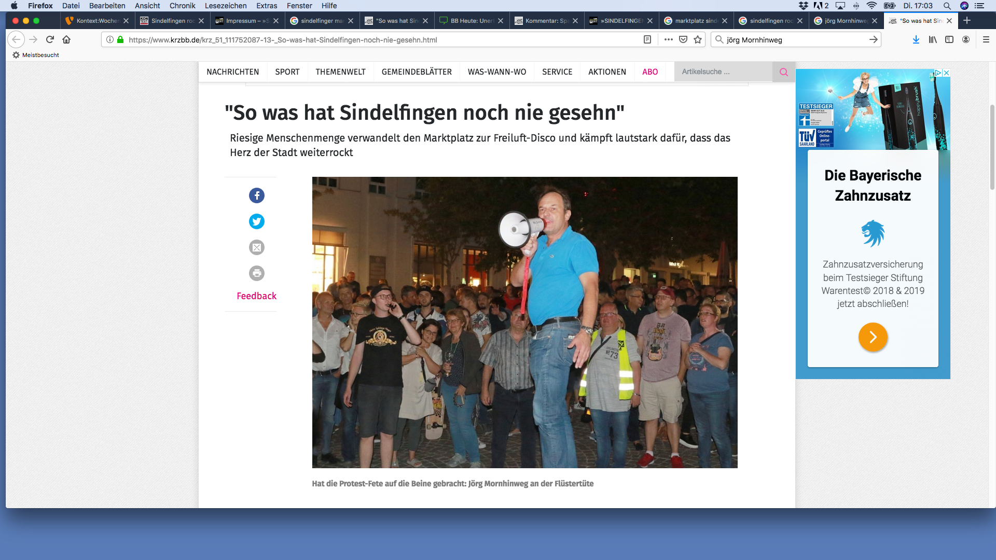The width and height of the screenshot is (996, 560).
Task: Click the page vertical scrollbar
Action: click(x=992, y=147)
